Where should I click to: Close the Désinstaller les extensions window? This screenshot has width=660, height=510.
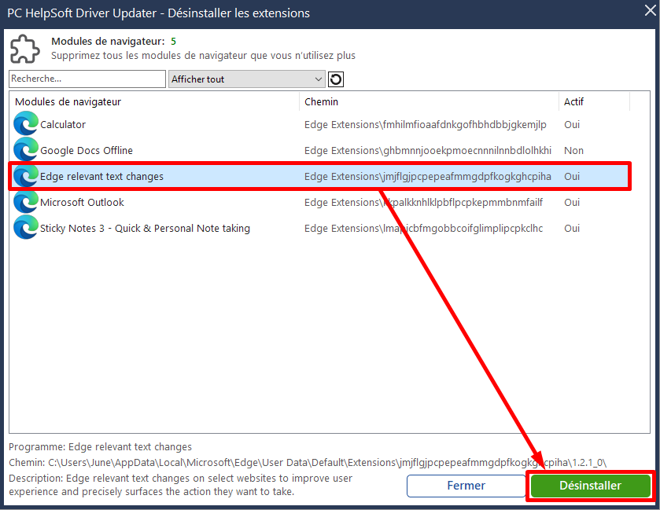tap(651, 11)
